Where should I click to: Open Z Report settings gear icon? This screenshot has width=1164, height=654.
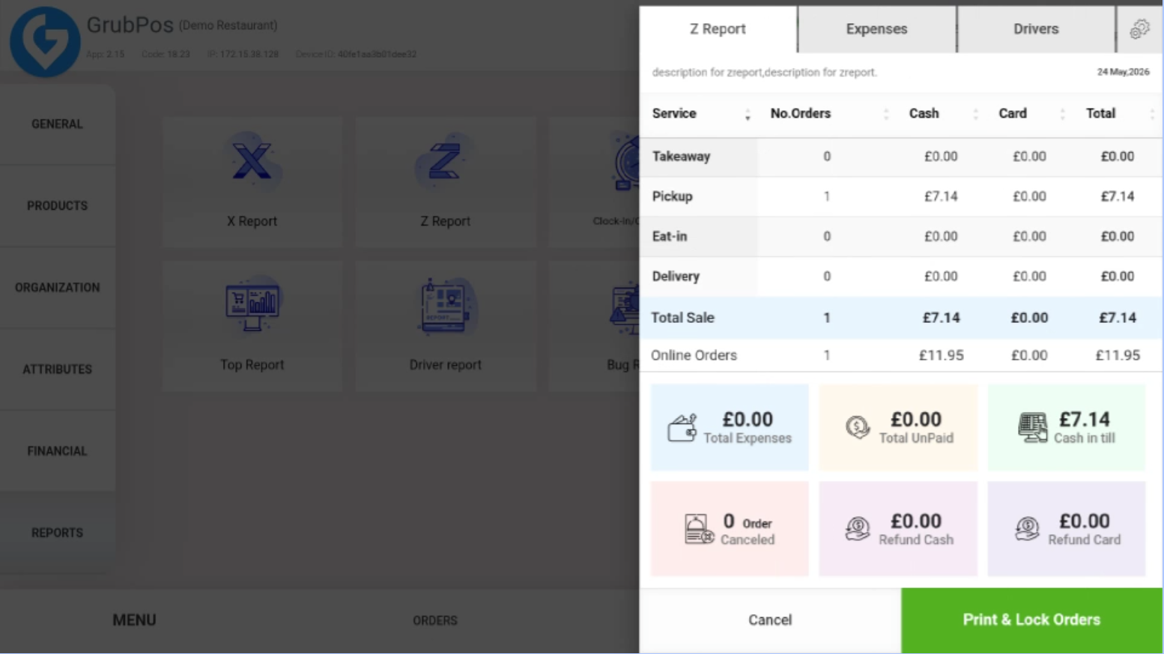(x=1139, y=29)
